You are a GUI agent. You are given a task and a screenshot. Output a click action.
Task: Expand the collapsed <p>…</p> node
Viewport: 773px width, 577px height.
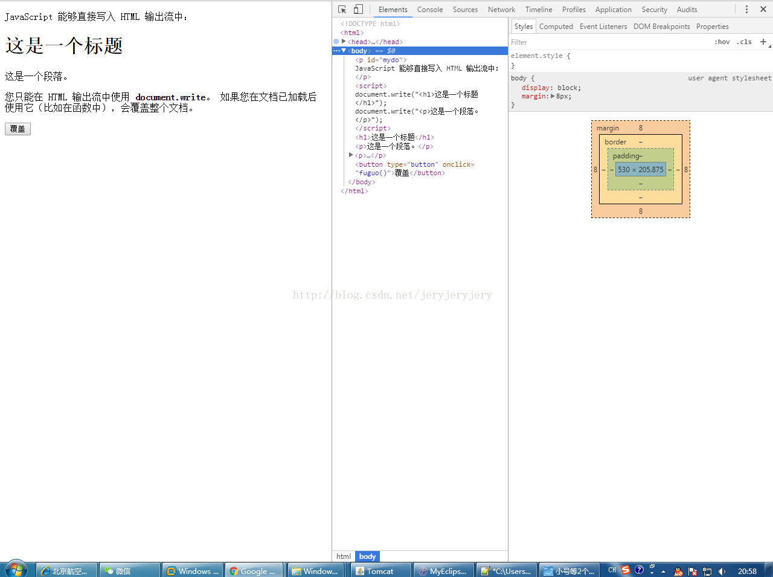pos(351,155)
